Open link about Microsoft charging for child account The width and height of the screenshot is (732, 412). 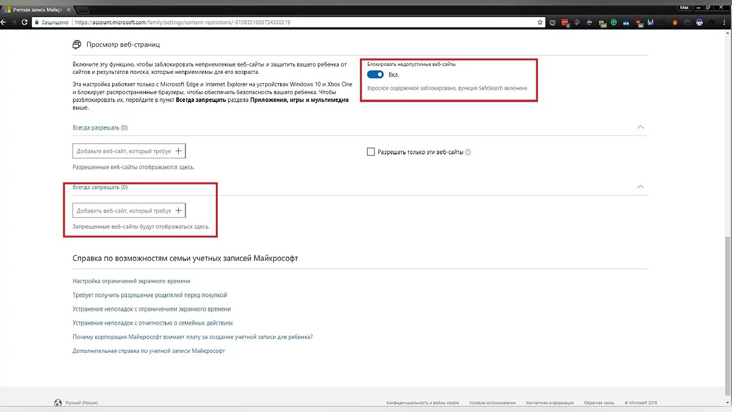[192, 337]
